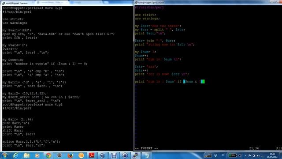
Task: Launch Internet Explorer from the taskbar
Action: point(16,155)
